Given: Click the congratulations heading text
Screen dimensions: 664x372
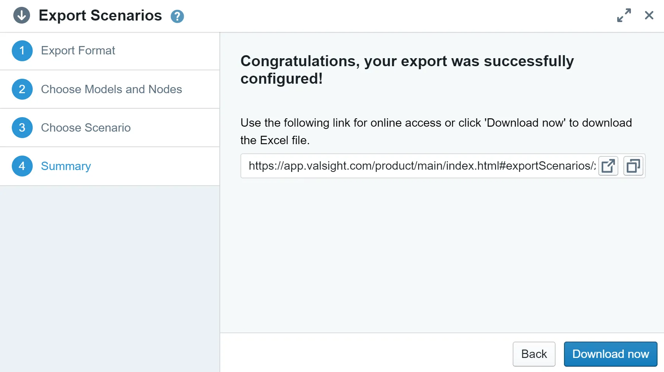Looking at the screenshot, I should pyautogui.click(x=407, y=70).
